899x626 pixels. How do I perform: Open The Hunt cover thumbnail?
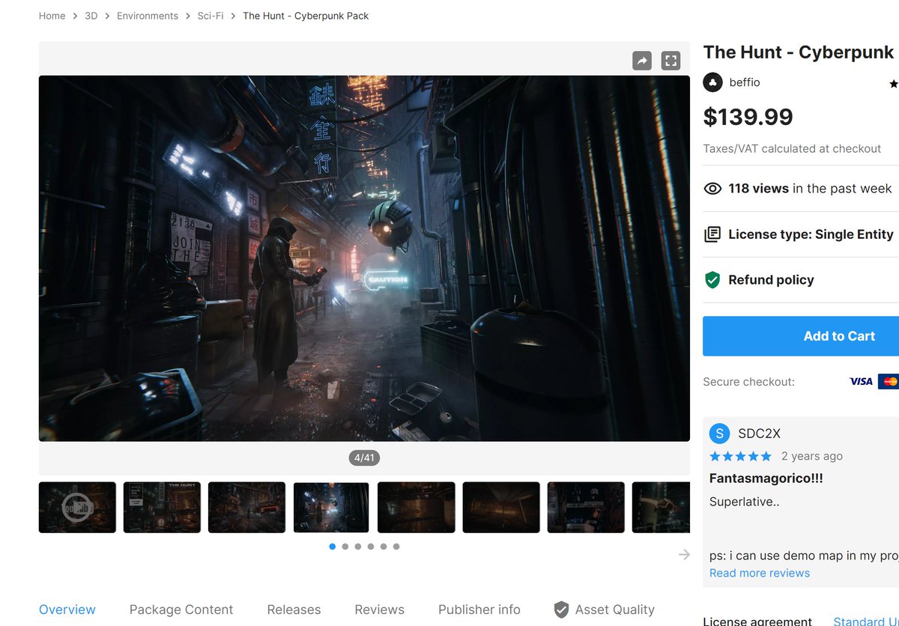tap(162, 507)
